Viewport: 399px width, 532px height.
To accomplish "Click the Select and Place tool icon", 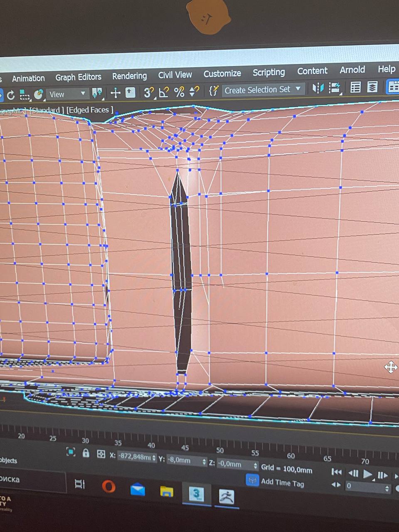I will click(39, 94).
